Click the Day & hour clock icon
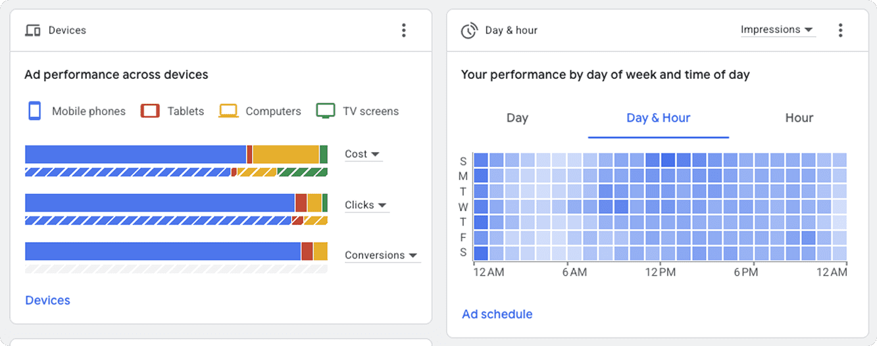This screenshot has height=346, width=877. 468,31
